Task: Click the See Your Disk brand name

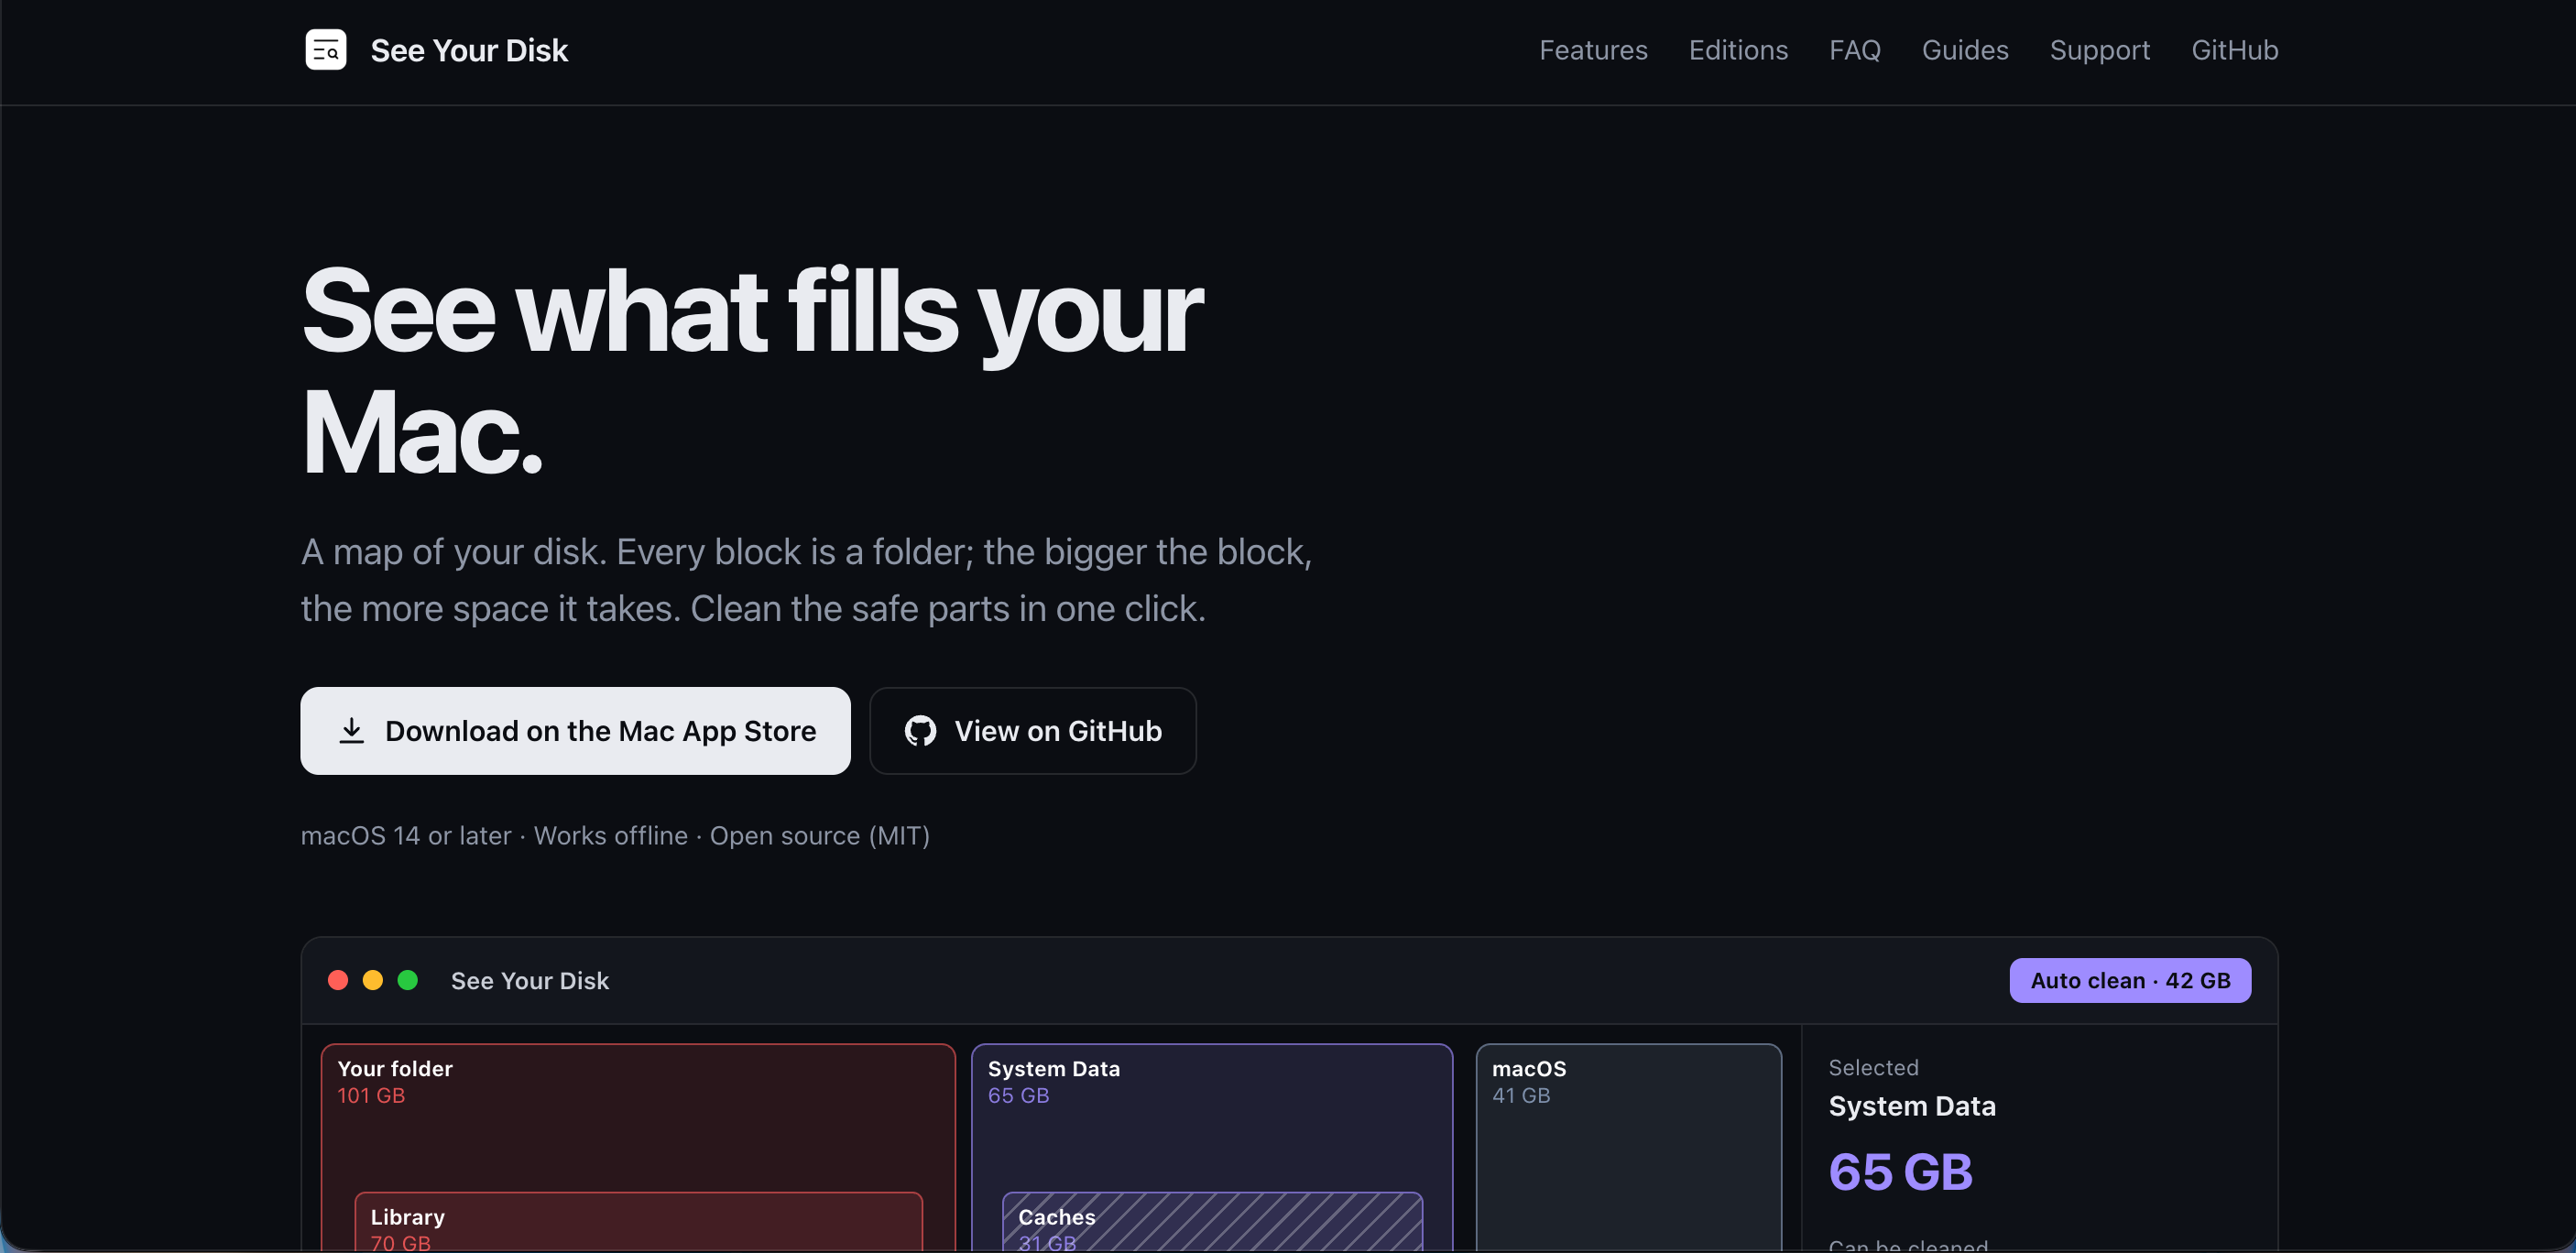Action: [469, 50]
